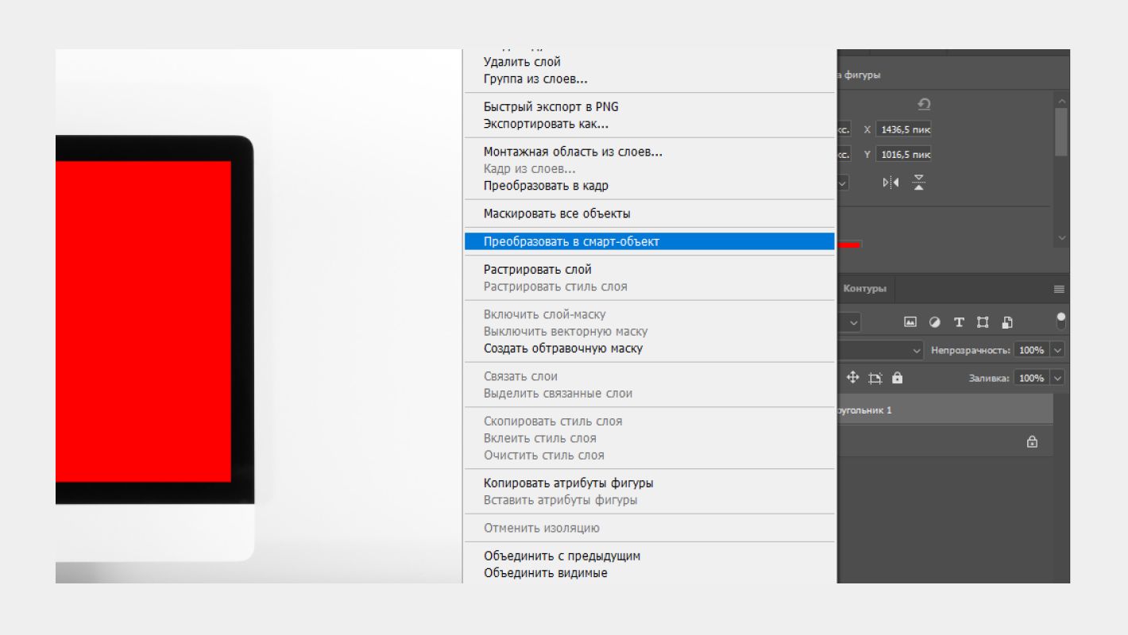Viewport: 1128px width, 635px height.
Task: Click the red fill color swatch
Action: pyautogui.click(x=850, y=245)
